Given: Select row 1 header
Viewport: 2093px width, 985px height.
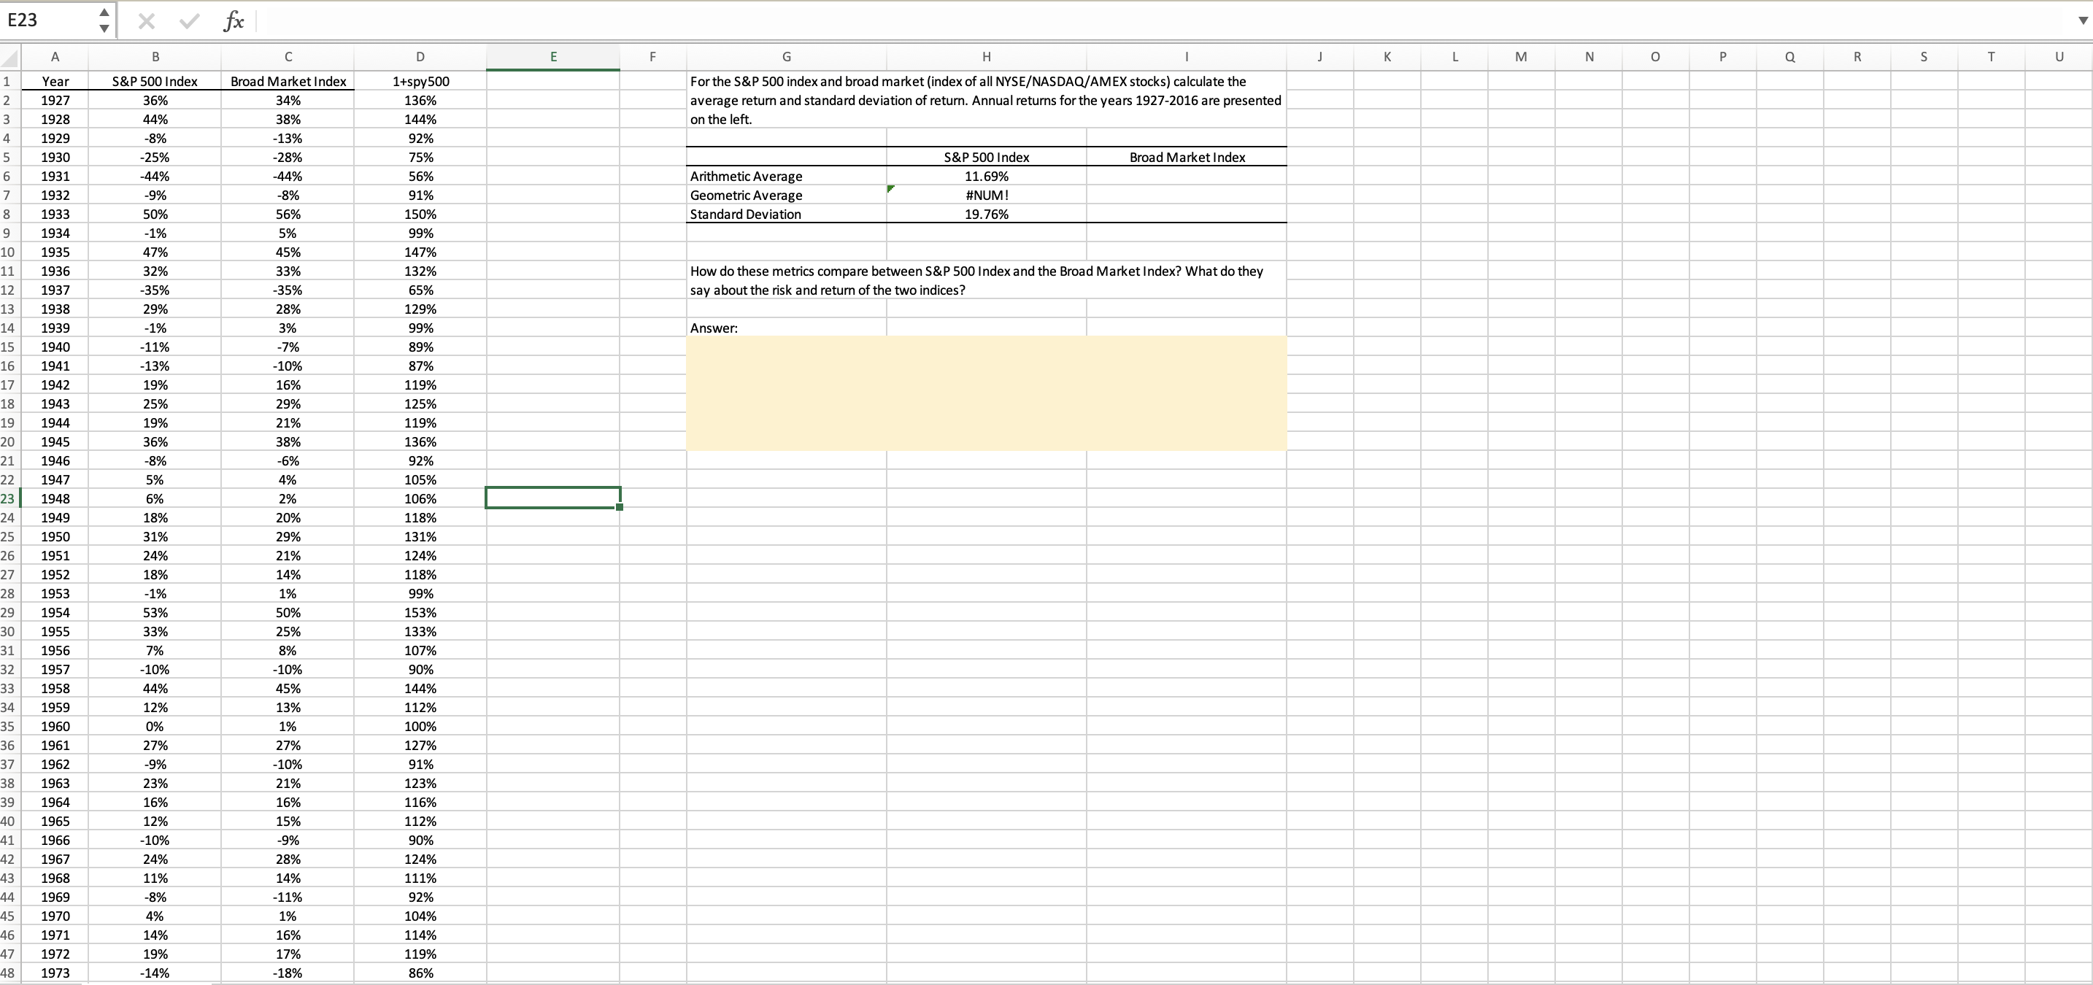Looking at the screenshot, I should 8,81.
